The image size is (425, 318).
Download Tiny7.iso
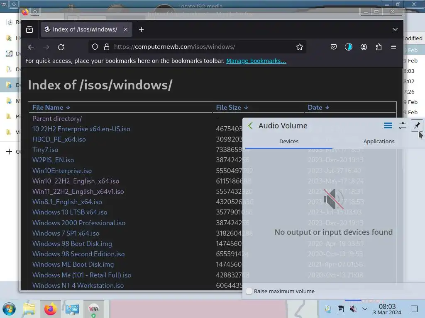pyautogui.click(x=45, y=150)
